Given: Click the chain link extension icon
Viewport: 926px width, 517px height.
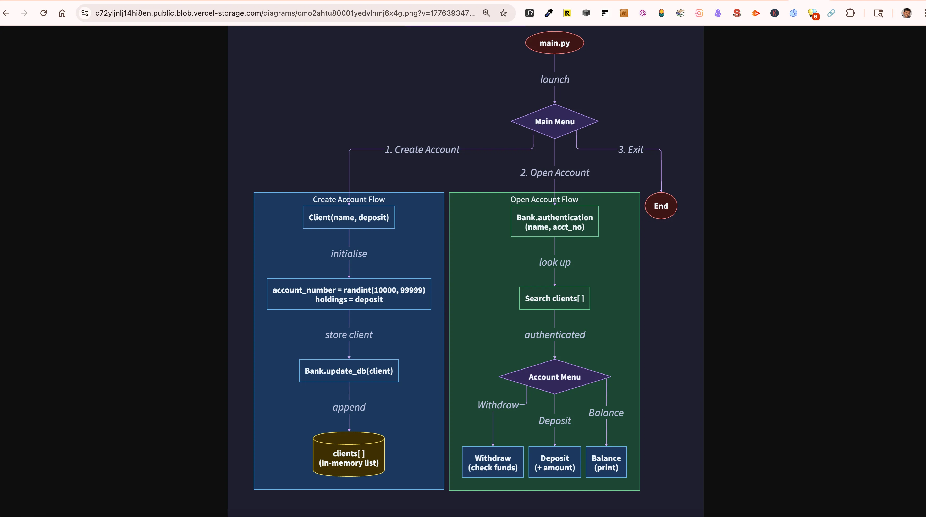Looking at the screenshot, I should coord(831,13).
